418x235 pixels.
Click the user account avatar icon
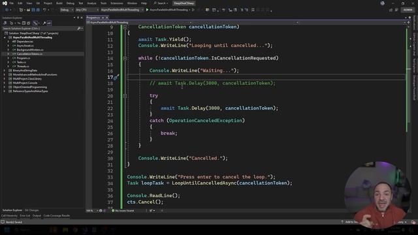383,3
